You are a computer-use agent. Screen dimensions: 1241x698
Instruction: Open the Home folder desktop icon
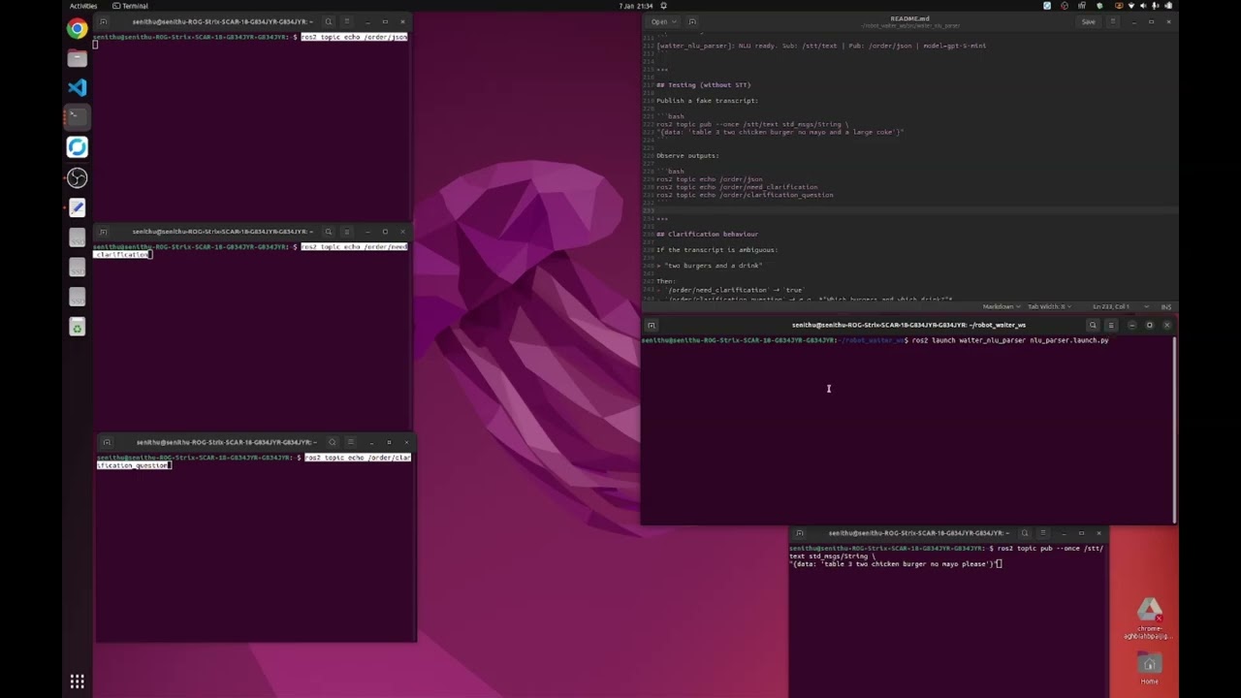click(x=1149, y=670)
